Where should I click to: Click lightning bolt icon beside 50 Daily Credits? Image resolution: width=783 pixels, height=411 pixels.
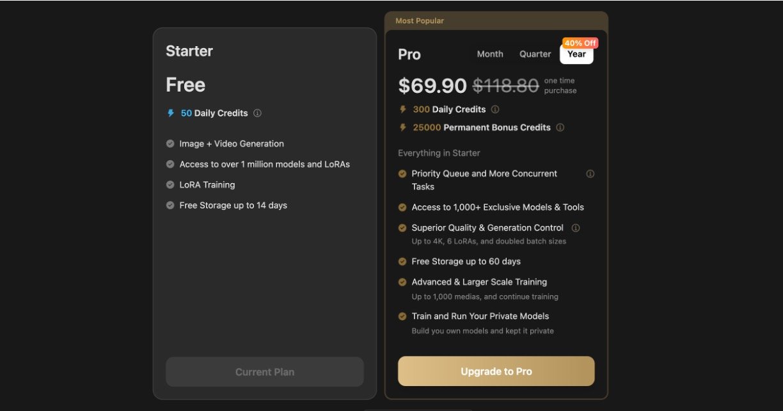pos(171,113)
